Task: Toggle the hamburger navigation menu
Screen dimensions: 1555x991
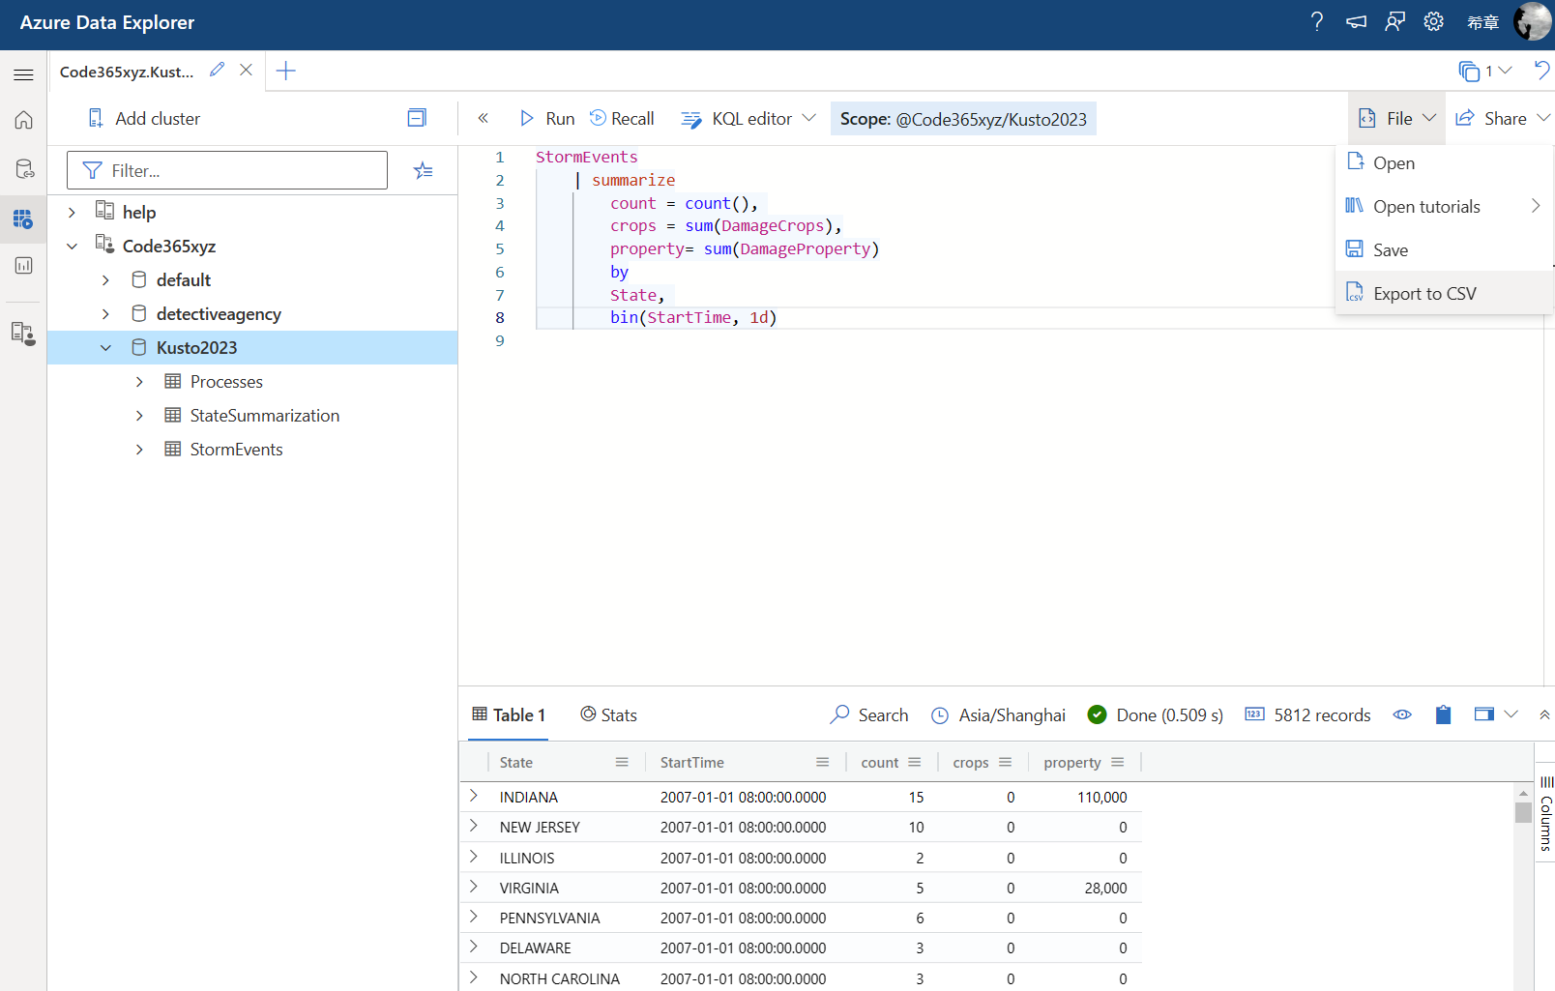Action: [23, 74]
